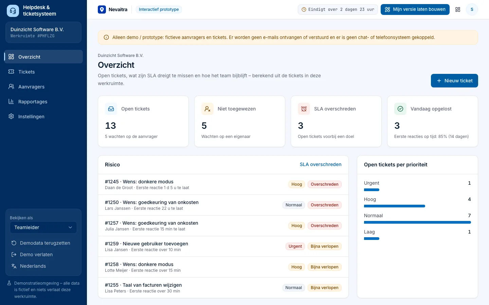The height and width of the screenshot is (305, 489).
Task: Click the Instellingen gear icon
Action: click(x=11, y=116)
